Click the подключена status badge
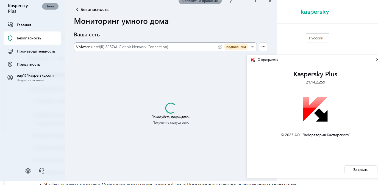Screen dimensions: 378x185 (x=236, y=47)
